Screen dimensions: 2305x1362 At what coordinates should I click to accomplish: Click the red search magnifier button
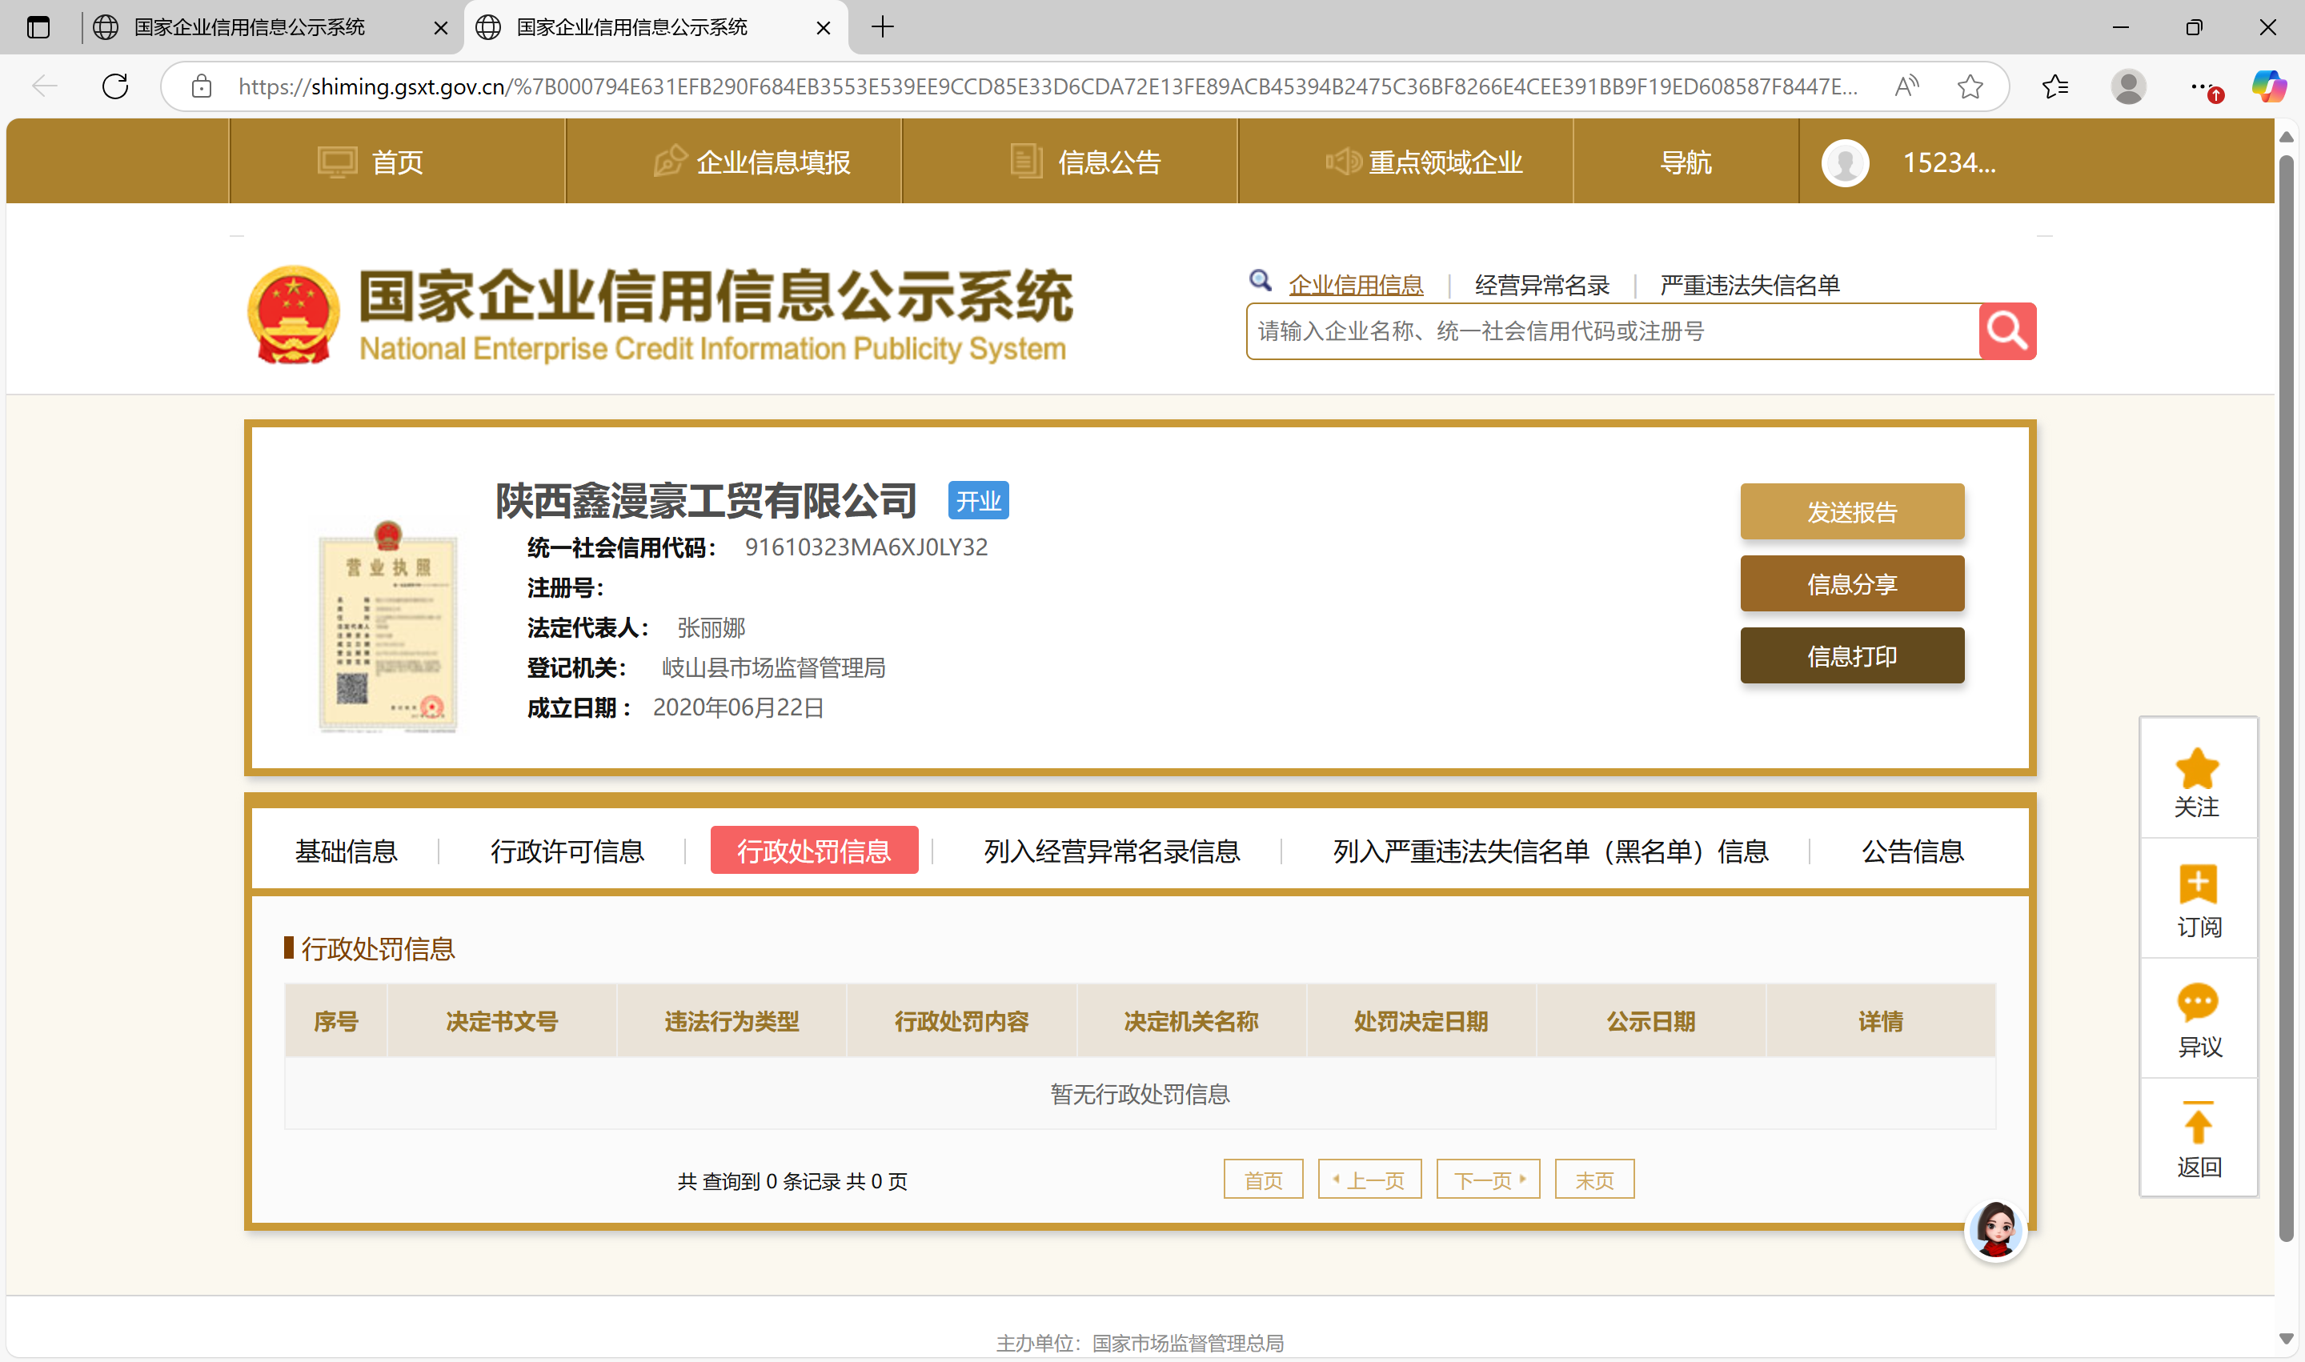click(x=2006, y=330)
